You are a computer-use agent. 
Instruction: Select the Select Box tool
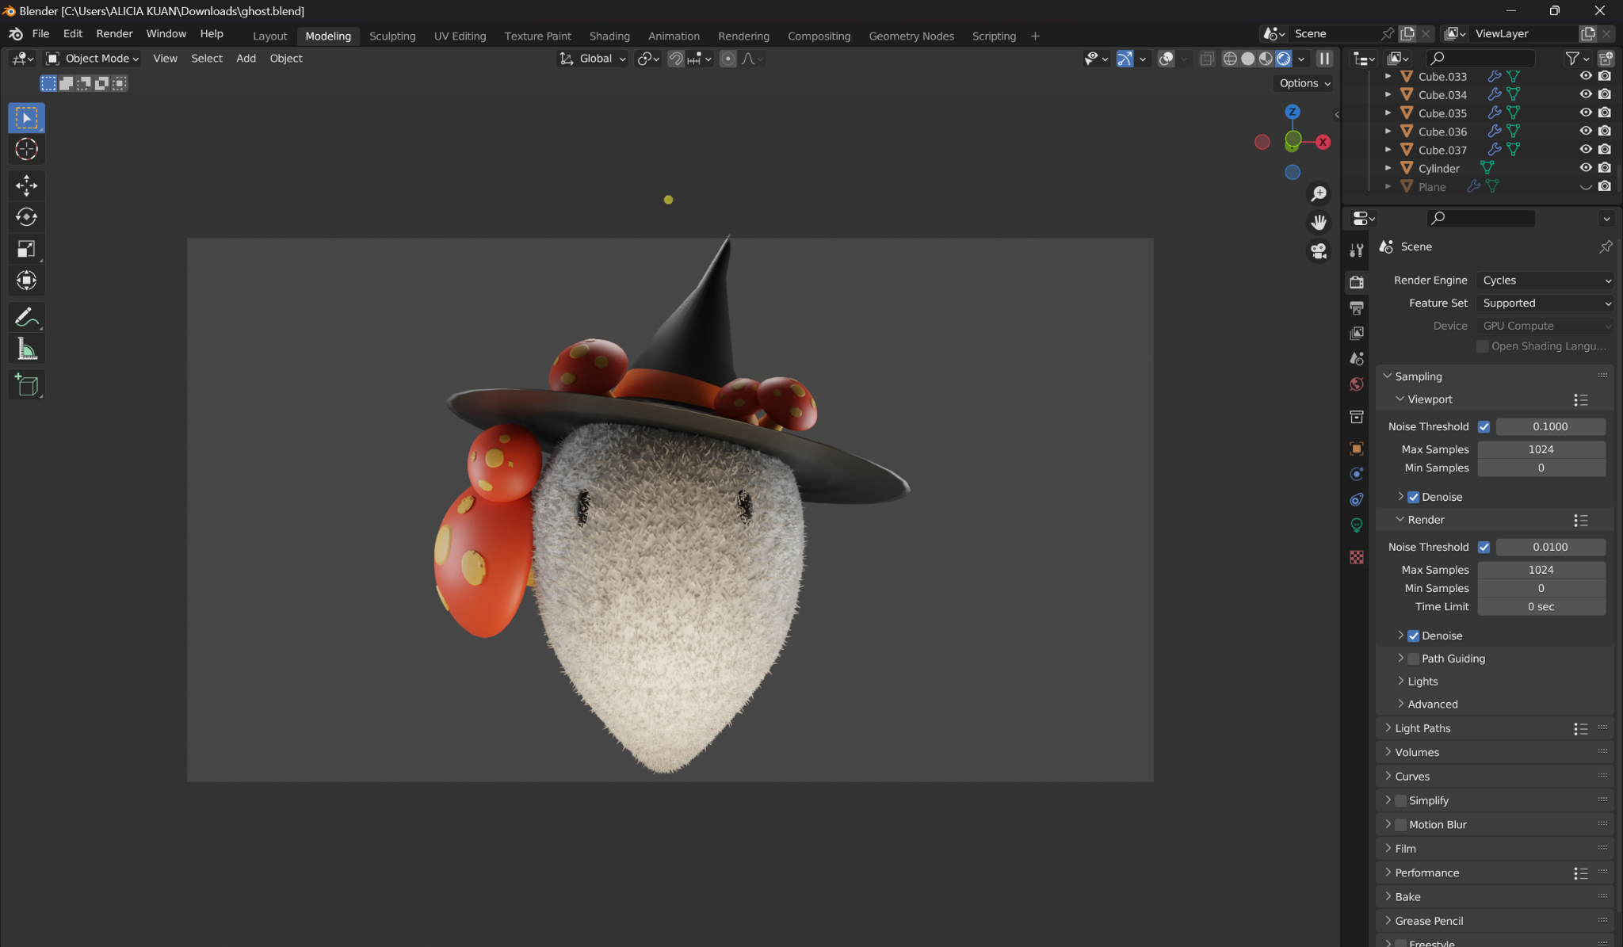click(26, 117)
